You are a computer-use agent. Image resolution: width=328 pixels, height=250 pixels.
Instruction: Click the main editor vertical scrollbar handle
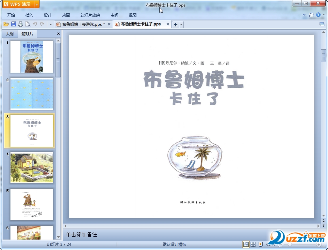[x=323, y=55]
